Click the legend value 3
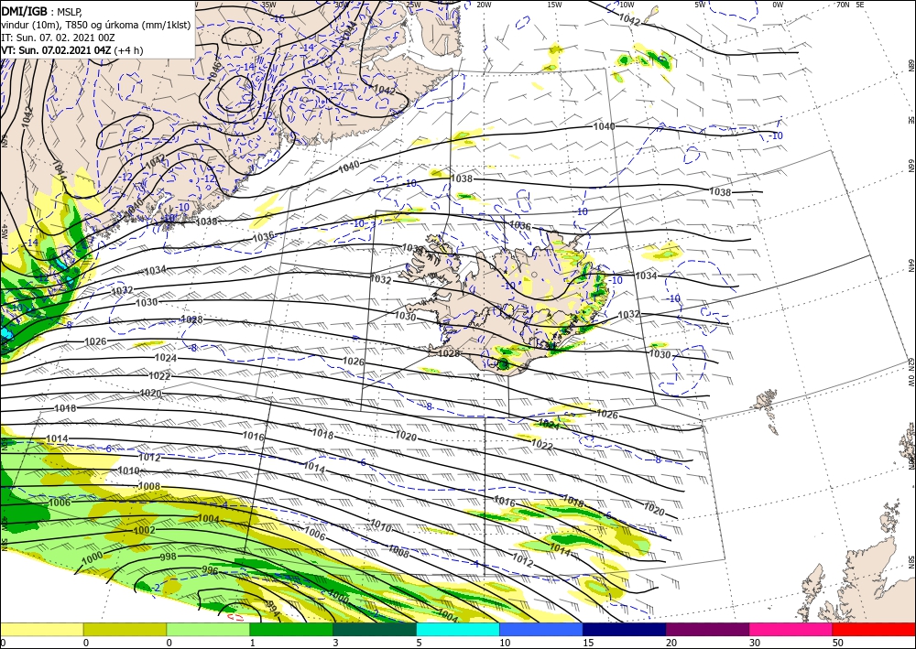The height and width of the screenshot is (649, 916). [x=335, y=643]
